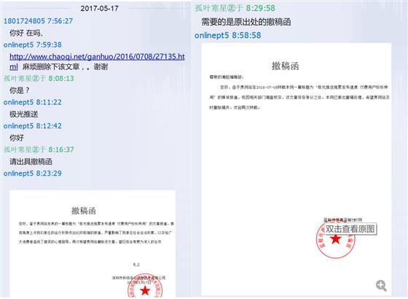Select the message 请出具撤稿函

(x=31, y=162)
